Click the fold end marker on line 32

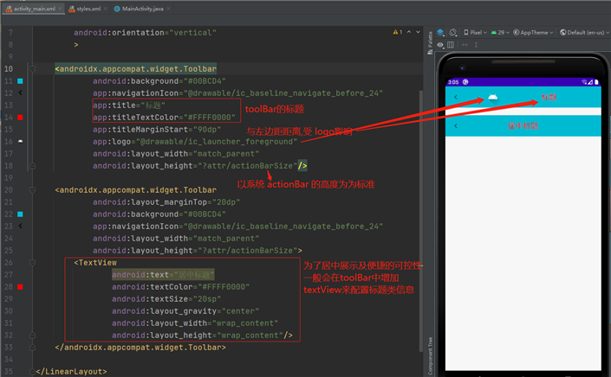pos(32,335)
